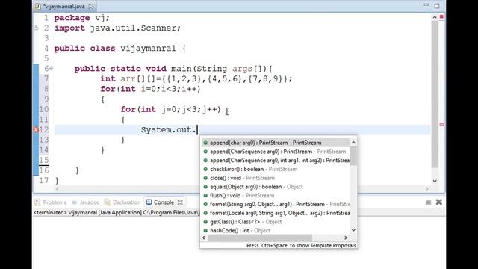The image size is (478, 269).
Task: Select format(Locale arg0, String arg1...) proposal
Action: point(276,213)
